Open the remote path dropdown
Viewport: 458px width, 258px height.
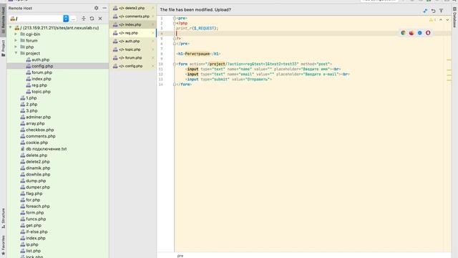tap(66, 19)
